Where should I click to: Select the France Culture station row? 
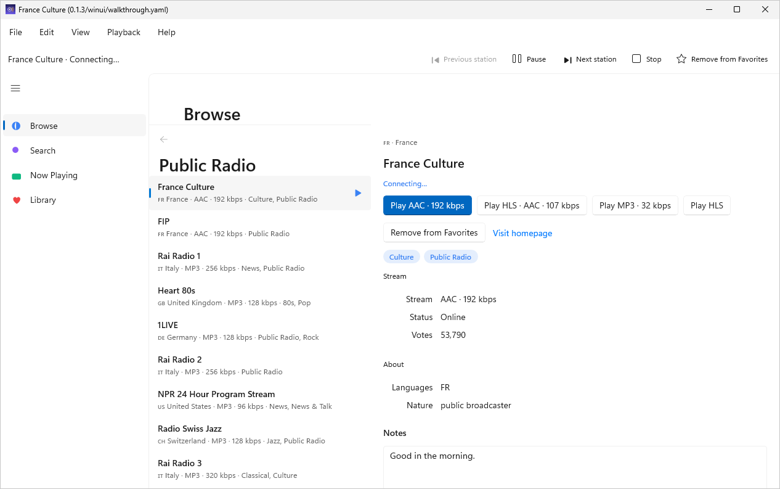click(260, 193)
